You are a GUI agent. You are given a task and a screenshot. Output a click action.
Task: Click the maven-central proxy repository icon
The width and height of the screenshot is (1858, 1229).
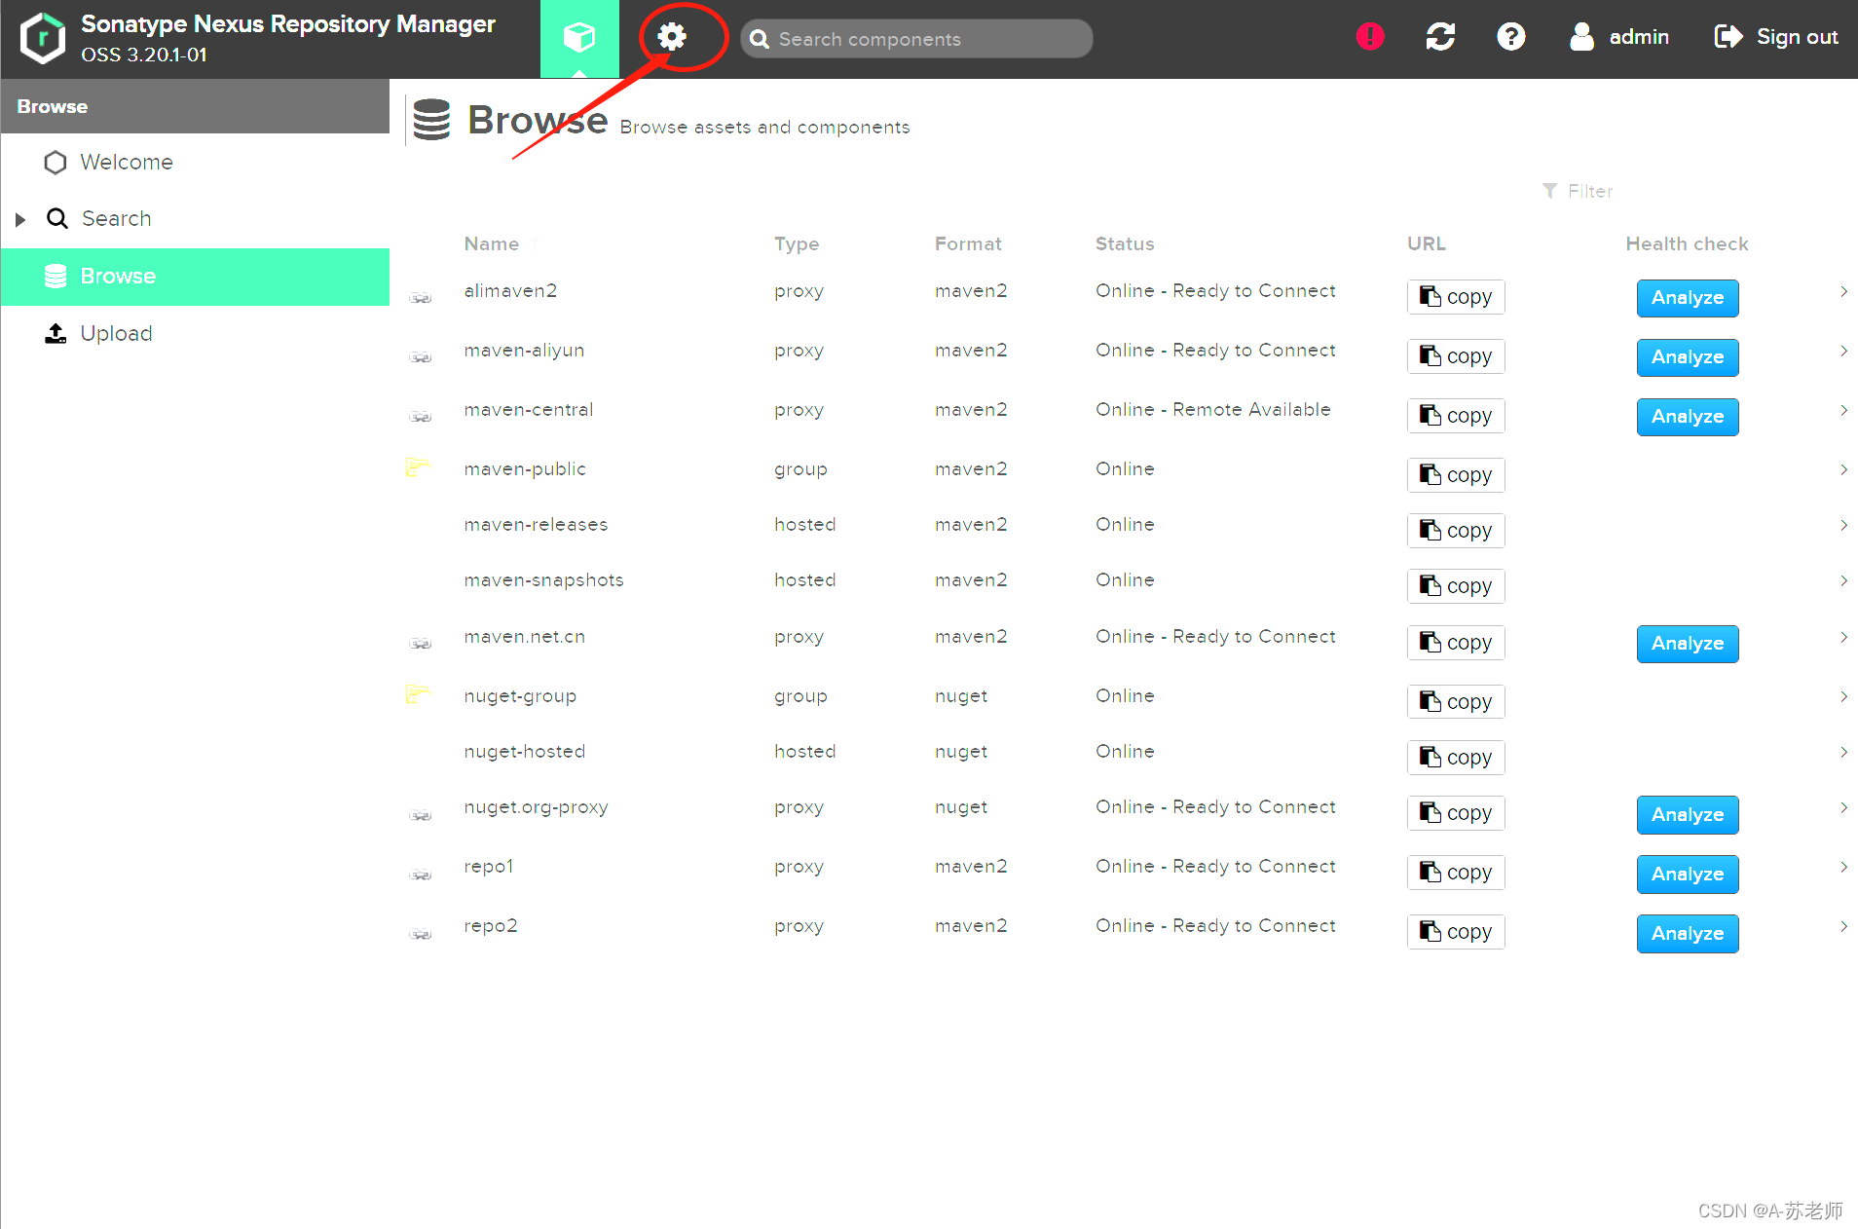tap(421, 416)
